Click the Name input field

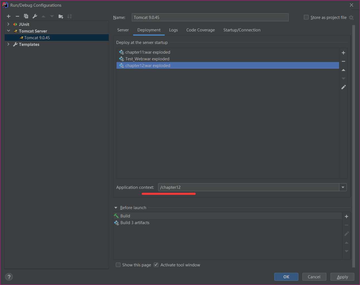coord(210,17)
